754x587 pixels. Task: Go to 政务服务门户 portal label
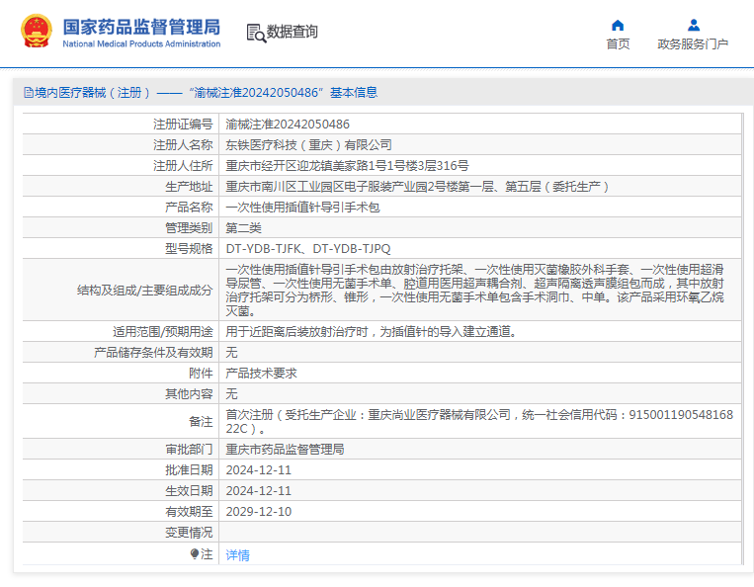click(x=693, y=44)
